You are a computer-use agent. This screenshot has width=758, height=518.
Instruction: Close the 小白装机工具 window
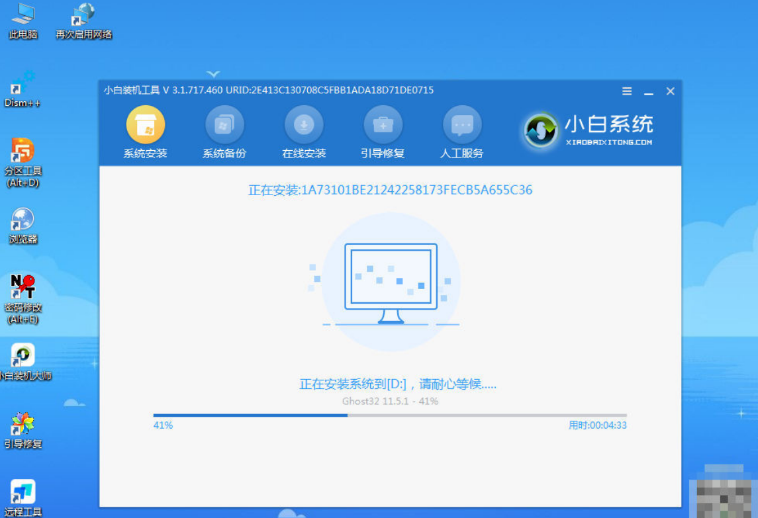click(x=670, y=91)
